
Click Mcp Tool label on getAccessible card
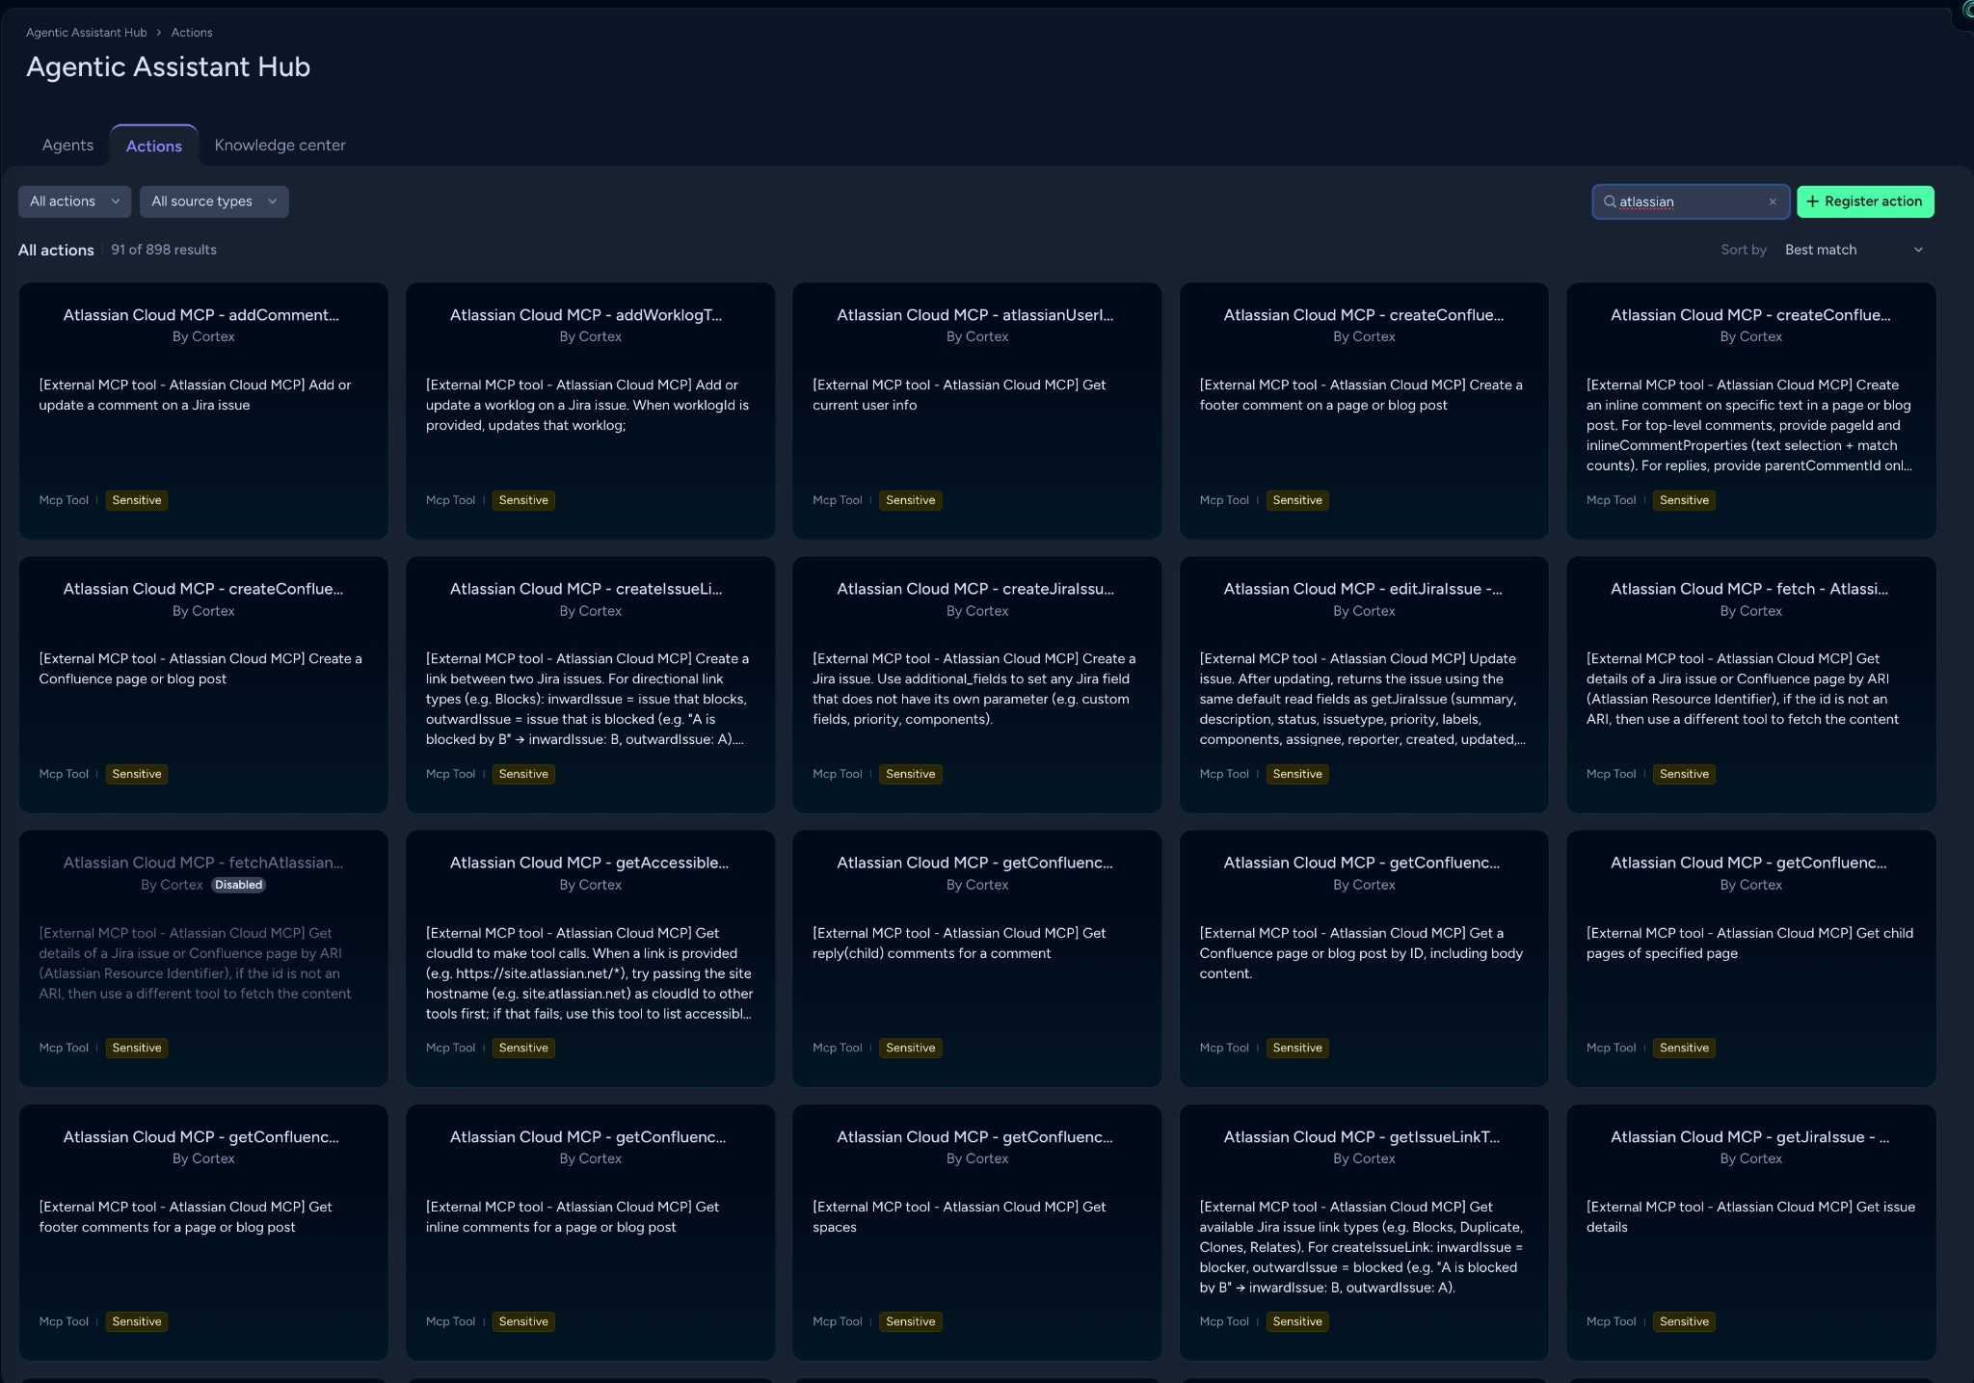coord(450,1048)
